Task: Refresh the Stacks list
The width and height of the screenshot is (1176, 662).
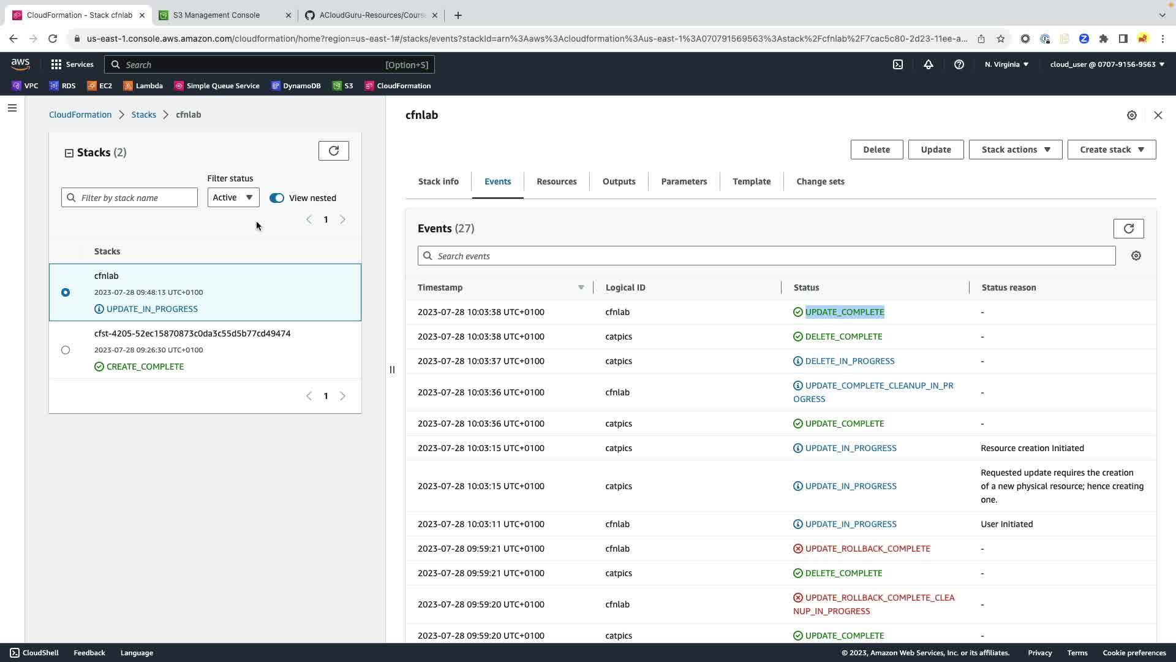Action: click(x=333, y=151)
